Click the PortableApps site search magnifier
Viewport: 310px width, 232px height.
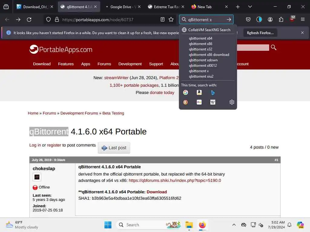(x=274, y=47)
